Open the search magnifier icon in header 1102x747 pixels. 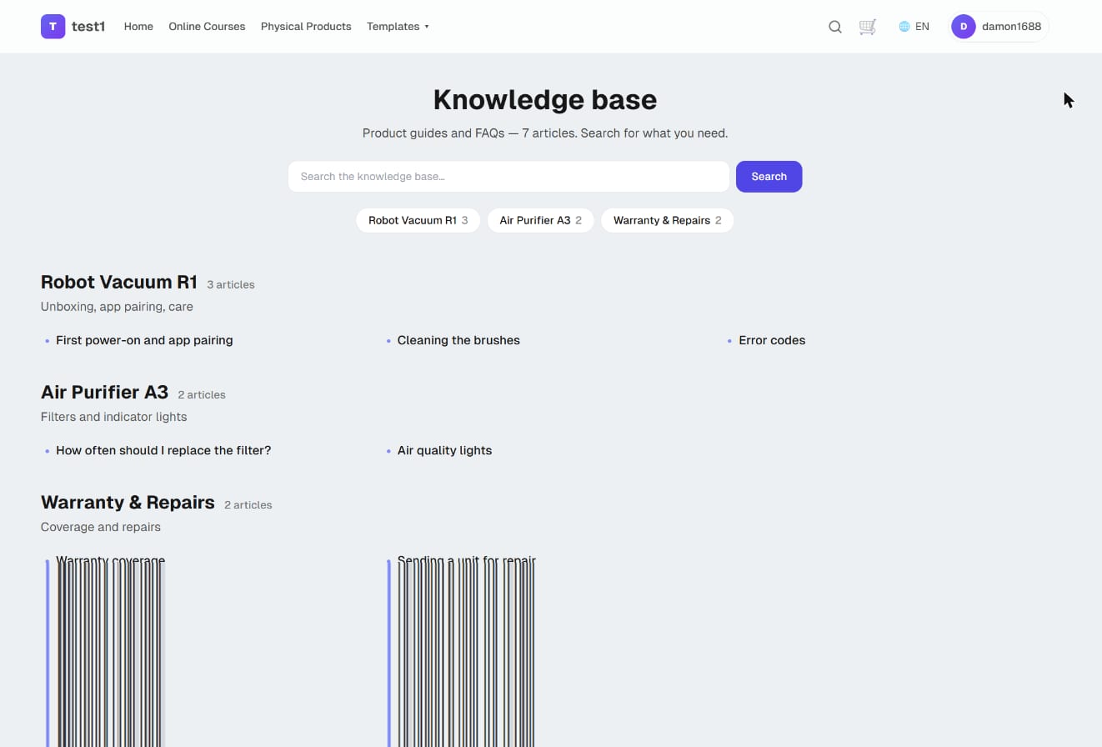click(834, 27)
